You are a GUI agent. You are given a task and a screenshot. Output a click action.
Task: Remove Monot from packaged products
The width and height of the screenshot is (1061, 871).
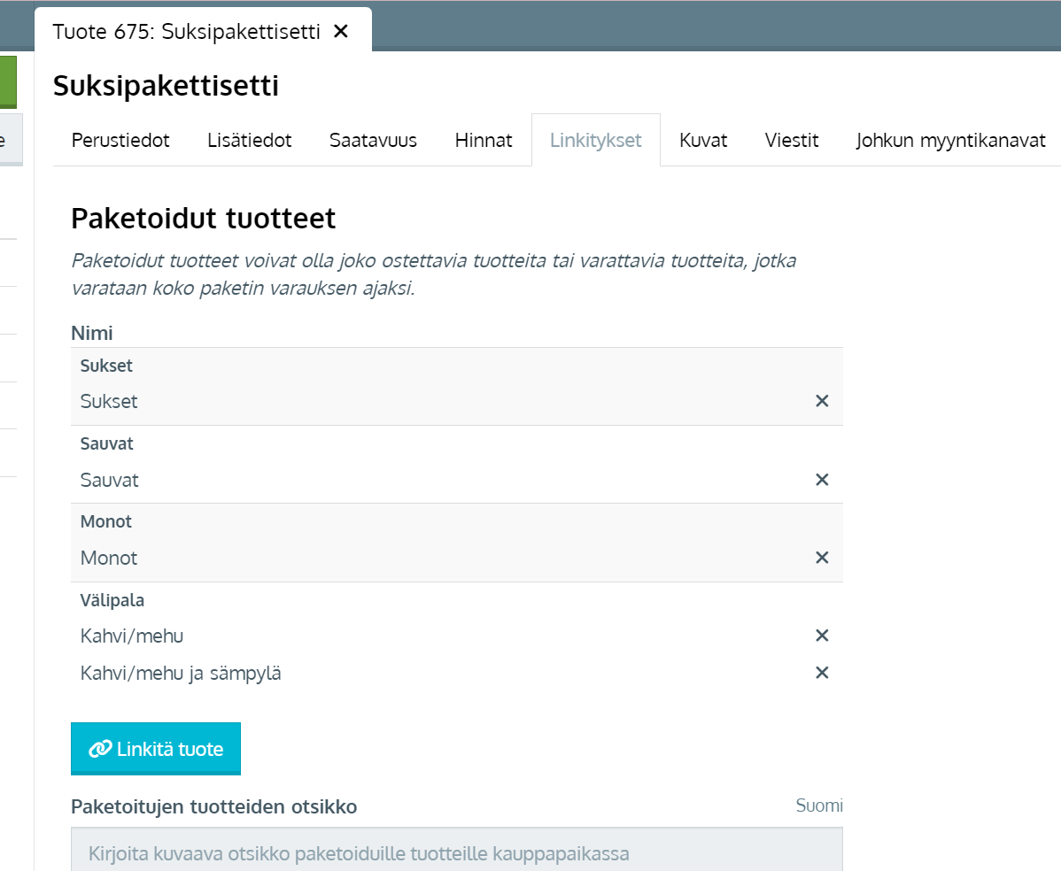pyautogui.click(x=821, y=558)
